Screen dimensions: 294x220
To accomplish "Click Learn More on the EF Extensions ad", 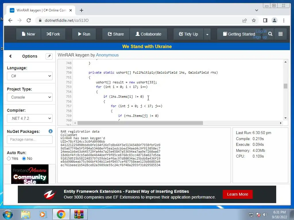I will pyautogui.click(x=237, y=194).
